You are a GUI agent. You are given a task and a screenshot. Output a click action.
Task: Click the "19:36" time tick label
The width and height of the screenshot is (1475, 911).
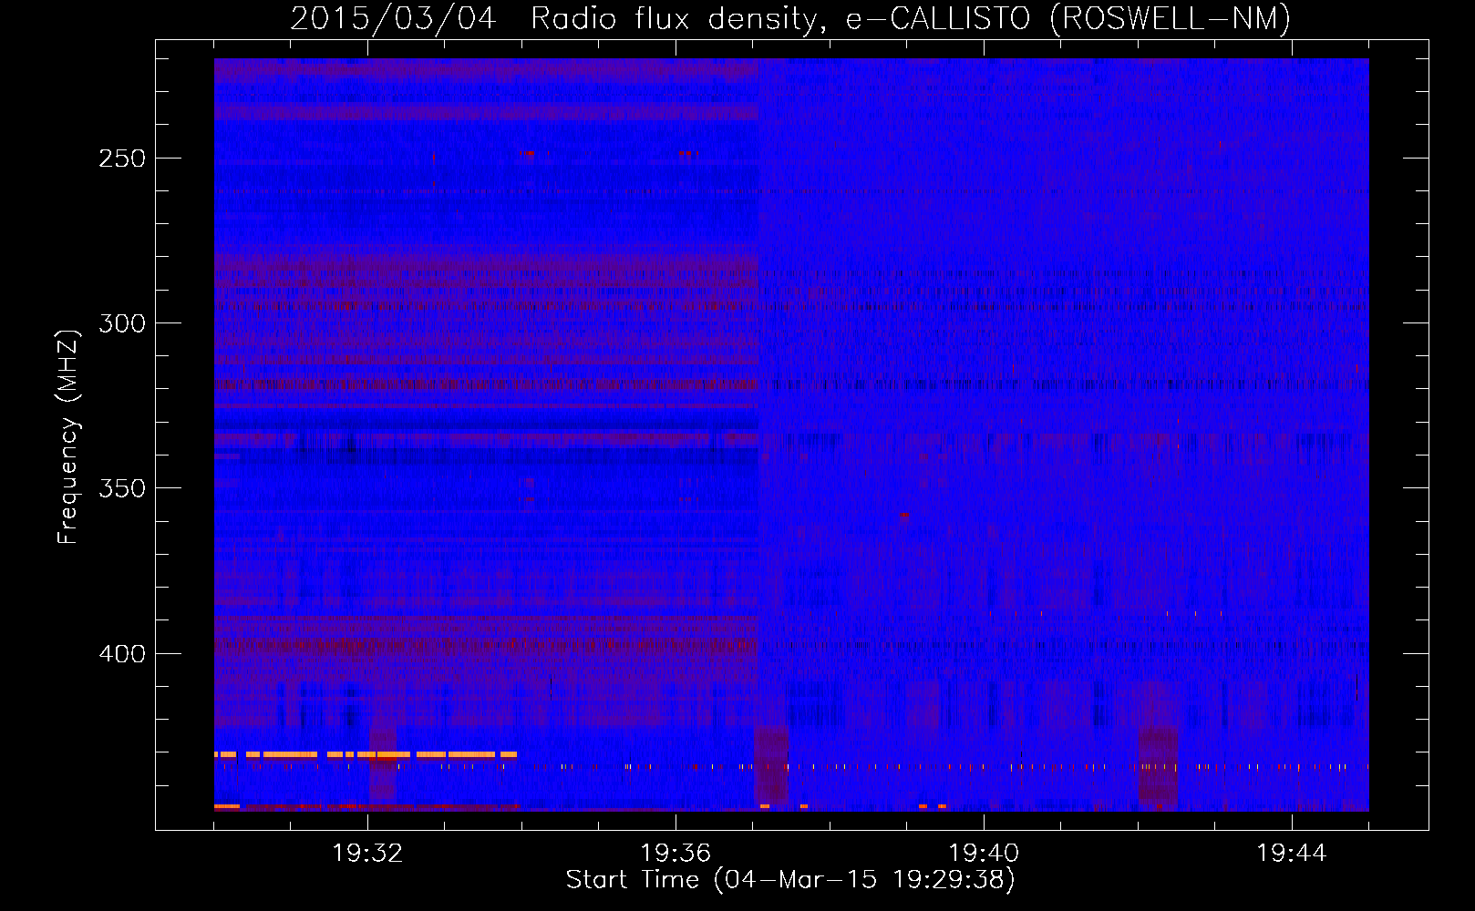pyautogui.click(x=676, y=854)
